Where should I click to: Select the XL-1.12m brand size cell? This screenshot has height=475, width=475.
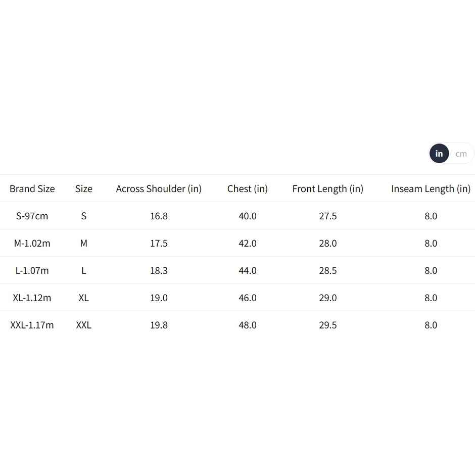[x=32, y=298]
